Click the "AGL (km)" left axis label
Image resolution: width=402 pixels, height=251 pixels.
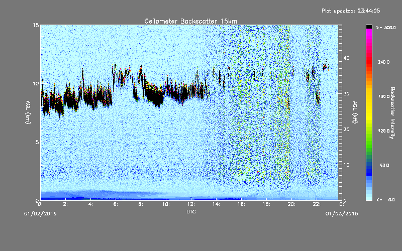coord(28,112)
